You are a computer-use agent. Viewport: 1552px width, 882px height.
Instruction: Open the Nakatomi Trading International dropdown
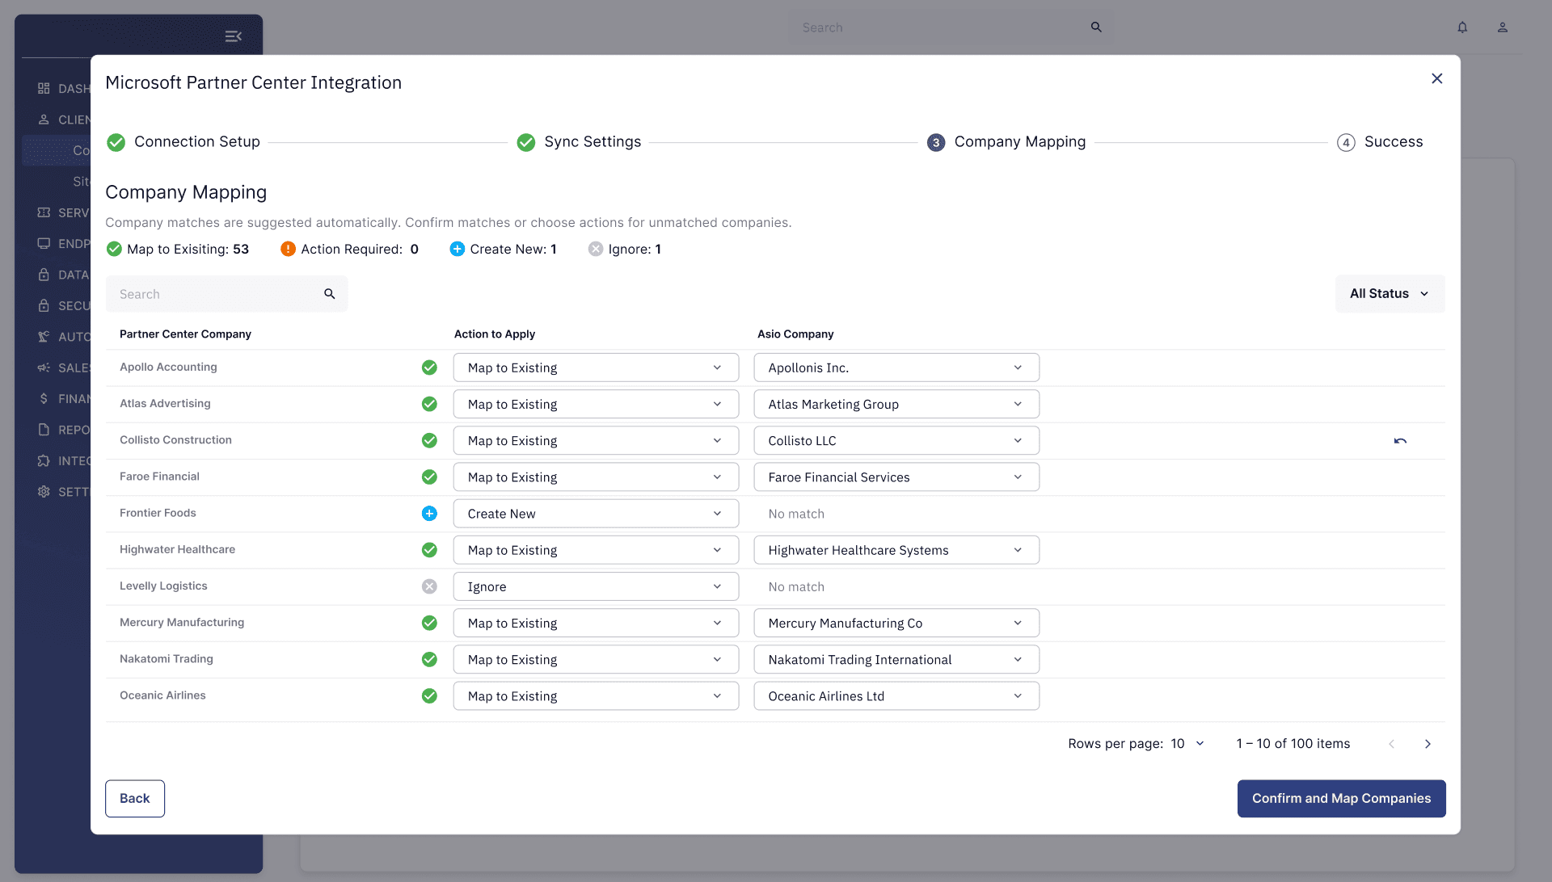pos(896,660)
